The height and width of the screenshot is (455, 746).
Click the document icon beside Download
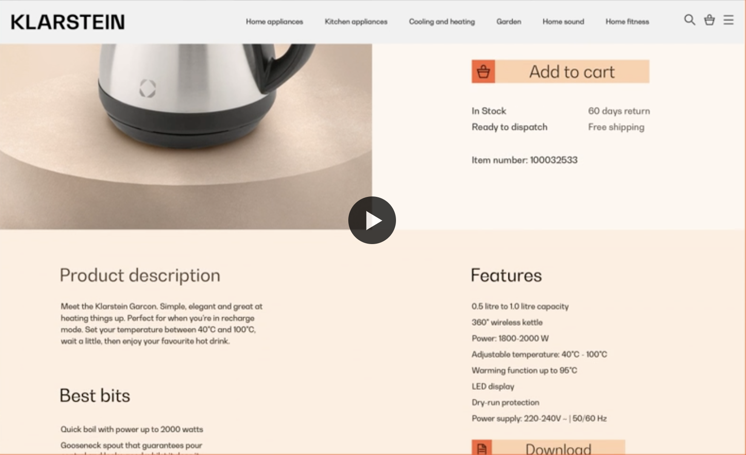click(482, 447)
